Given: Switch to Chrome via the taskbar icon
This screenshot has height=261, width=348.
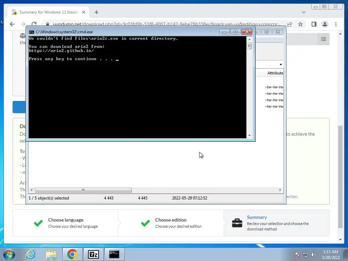Looking at the screenshot, I should (x=72, y=254).
